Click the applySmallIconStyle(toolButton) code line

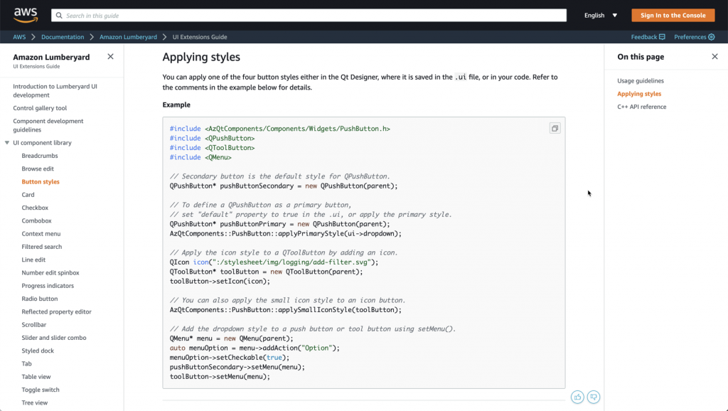pos(286,310)
